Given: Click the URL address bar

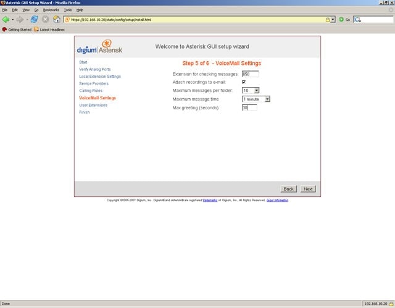Looking at the screenshot, I should tap(196, 20).
